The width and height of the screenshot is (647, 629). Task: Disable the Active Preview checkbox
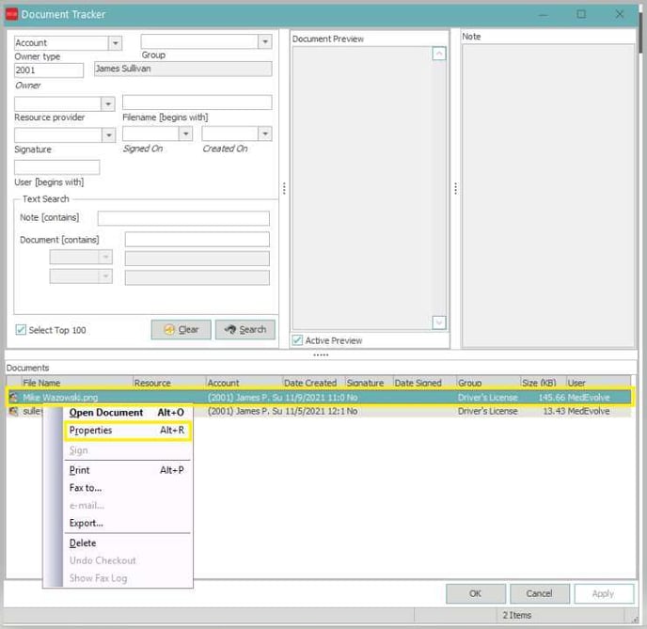coord(298,340)
